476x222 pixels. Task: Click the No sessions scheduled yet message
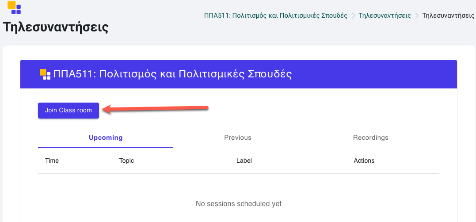tap(239, 203)
